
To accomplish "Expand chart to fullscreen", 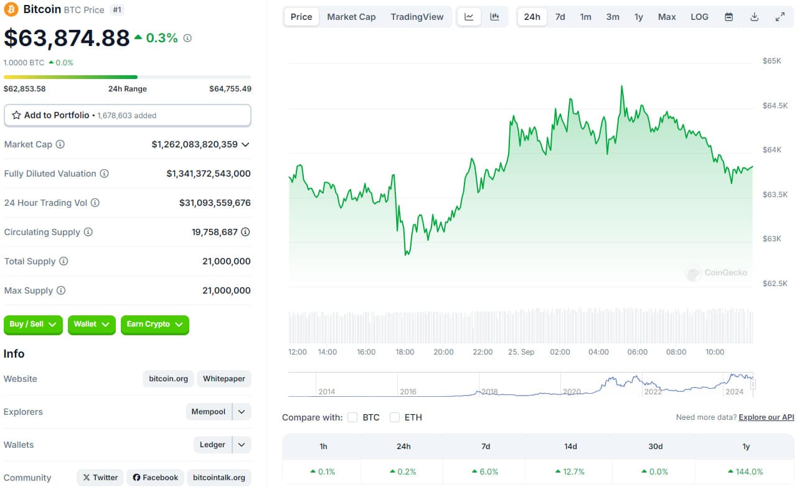I will [780, 17].
